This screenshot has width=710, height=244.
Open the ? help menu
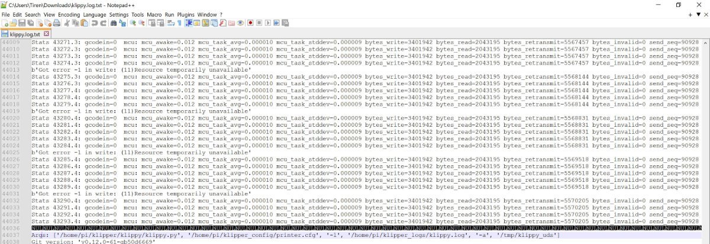tap(221, 14)
